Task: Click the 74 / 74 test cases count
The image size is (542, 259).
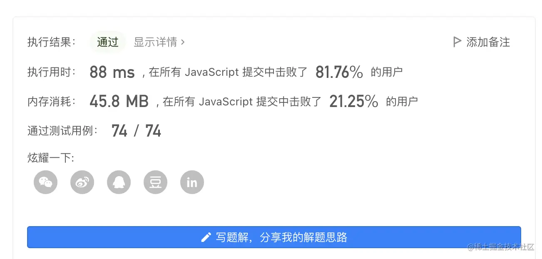Action: click(x=136, y=131)
